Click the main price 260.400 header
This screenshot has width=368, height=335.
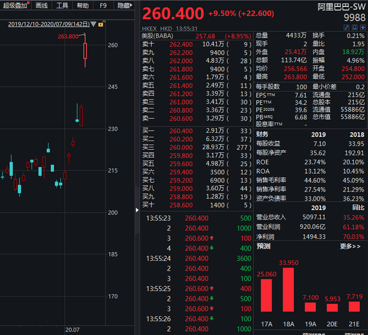coord(173,13)
